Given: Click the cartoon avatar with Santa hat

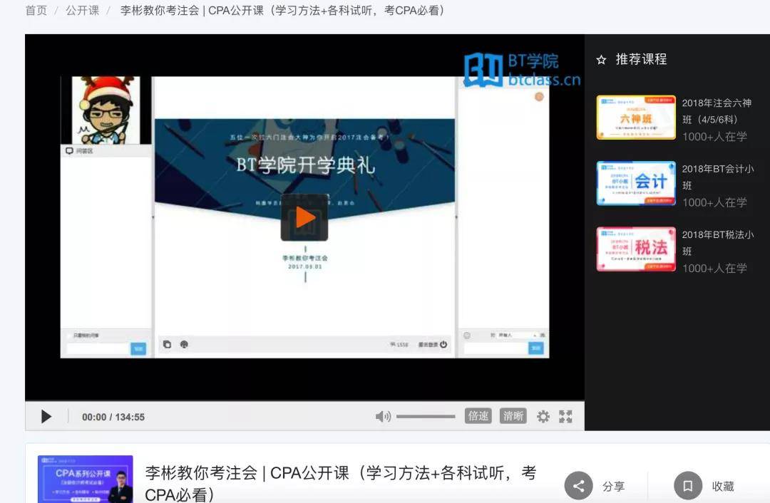Looking at the screenshot, I should click(106, 110).
